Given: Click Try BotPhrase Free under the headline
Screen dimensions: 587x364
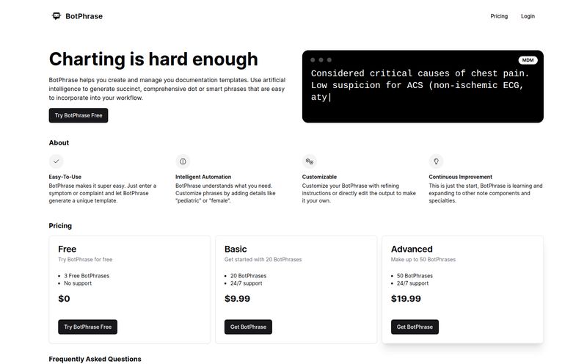Looking at the screenshot, I should pyautogui.click(x=79, y=115).
